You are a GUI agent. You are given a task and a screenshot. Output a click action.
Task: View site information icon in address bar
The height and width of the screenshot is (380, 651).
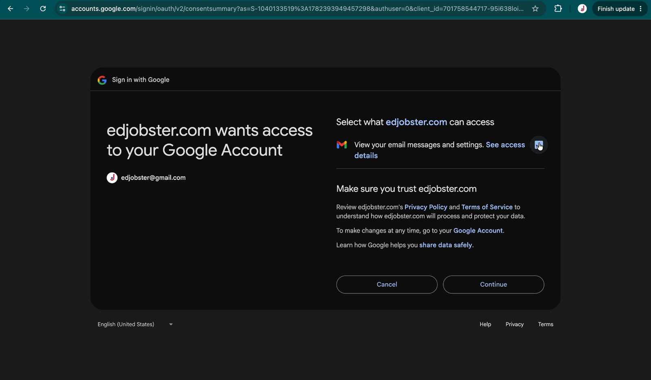(x=62, y=9)
